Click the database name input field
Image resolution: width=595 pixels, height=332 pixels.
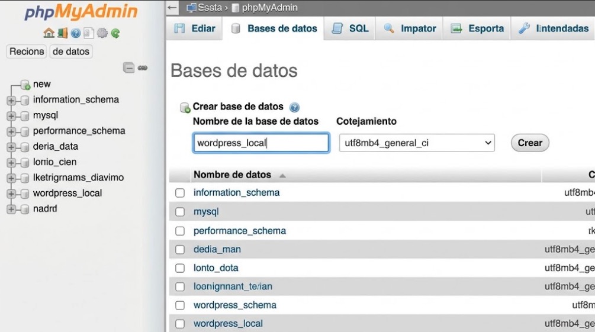tap(260, 143)
